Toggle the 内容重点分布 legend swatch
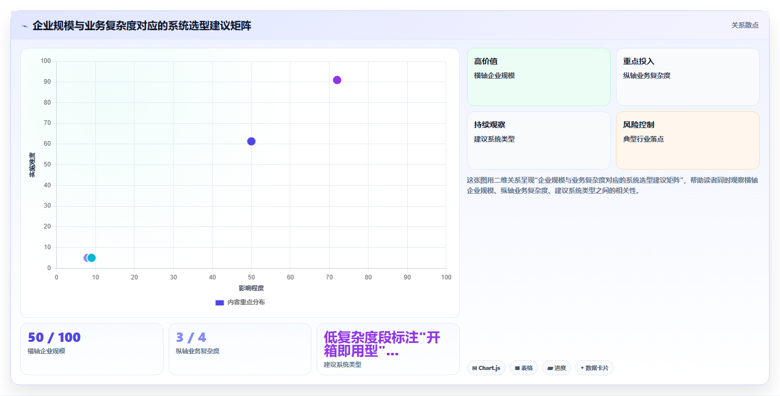This screenshot has height=396, width=780. pos(220,302)
